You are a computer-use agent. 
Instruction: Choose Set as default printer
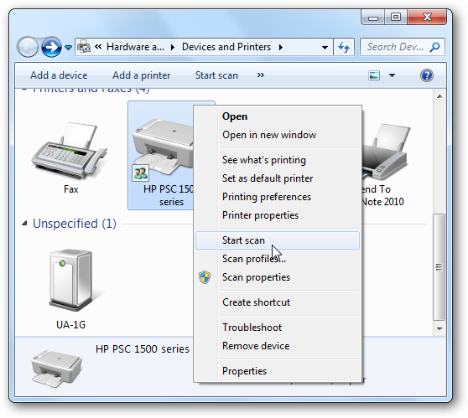(268, 178)
